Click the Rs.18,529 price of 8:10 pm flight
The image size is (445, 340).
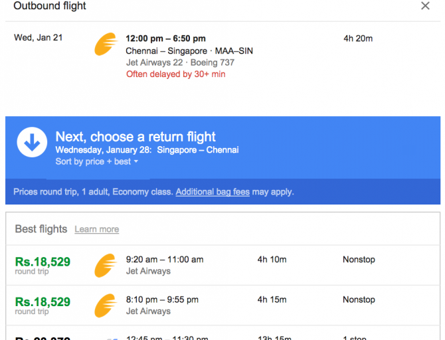click(x=43, y=302)
